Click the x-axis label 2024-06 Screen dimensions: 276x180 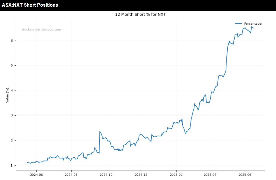[x=36, y=175]
